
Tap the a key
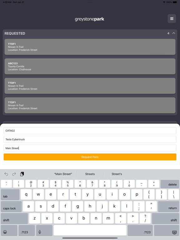point(28,207)
